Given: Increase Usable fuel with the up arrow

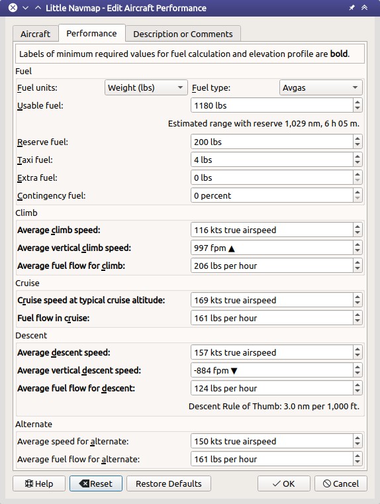Looking at the screenshot, I should pyautogui.click(x=357, y=102).
